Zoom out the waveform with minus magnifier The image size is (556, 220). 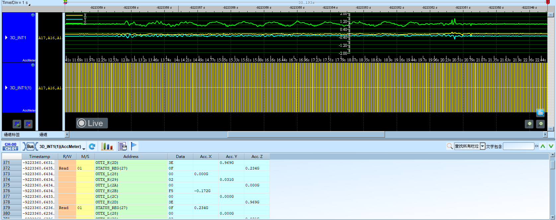[529, 124]
